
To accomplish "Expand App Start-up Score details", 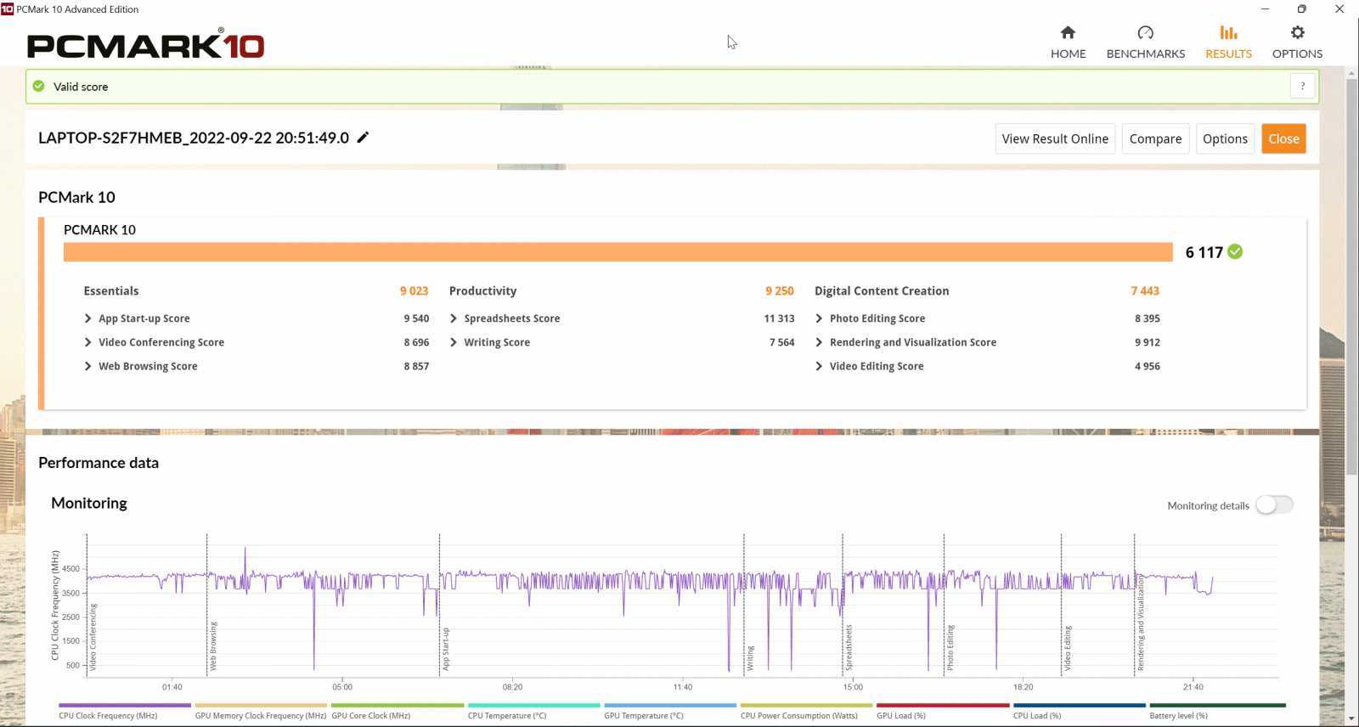I will (87, 318).
